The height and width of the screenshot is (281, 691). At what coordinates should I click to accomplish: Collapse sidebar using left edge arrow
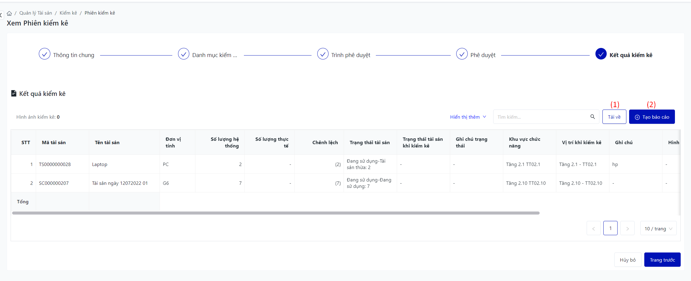click(1, 15)
